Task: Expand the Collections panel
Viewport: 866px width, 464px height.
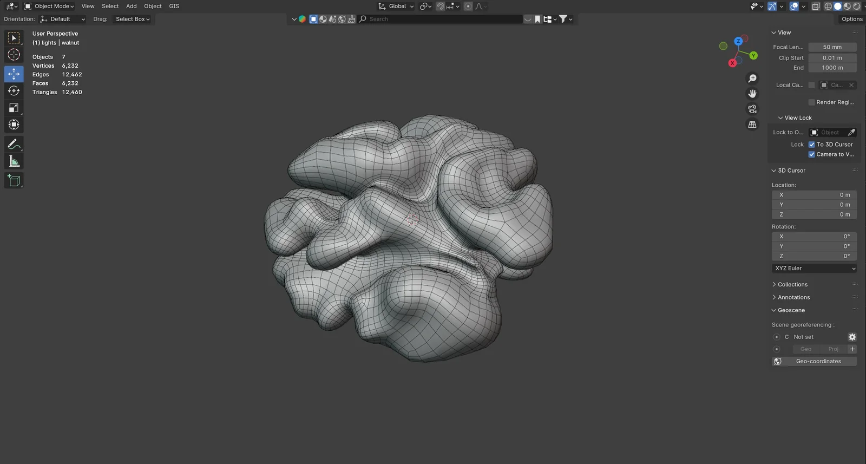Action: (x=792, y=285)
